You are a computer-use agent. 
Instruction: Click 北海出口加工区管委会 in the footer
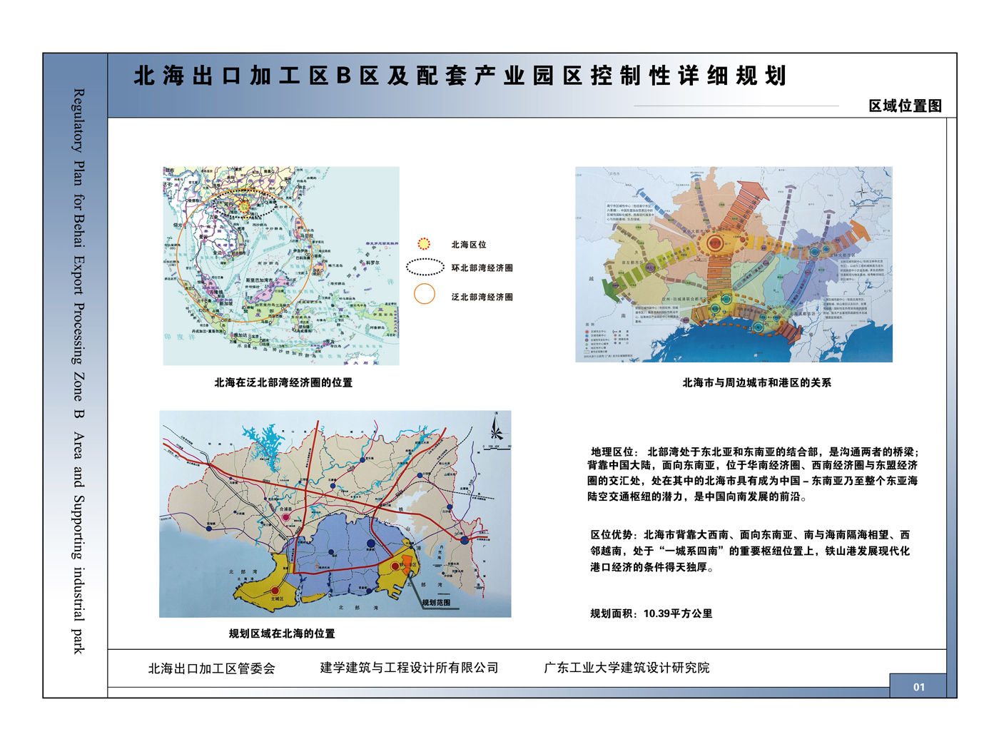pos(211,668)
